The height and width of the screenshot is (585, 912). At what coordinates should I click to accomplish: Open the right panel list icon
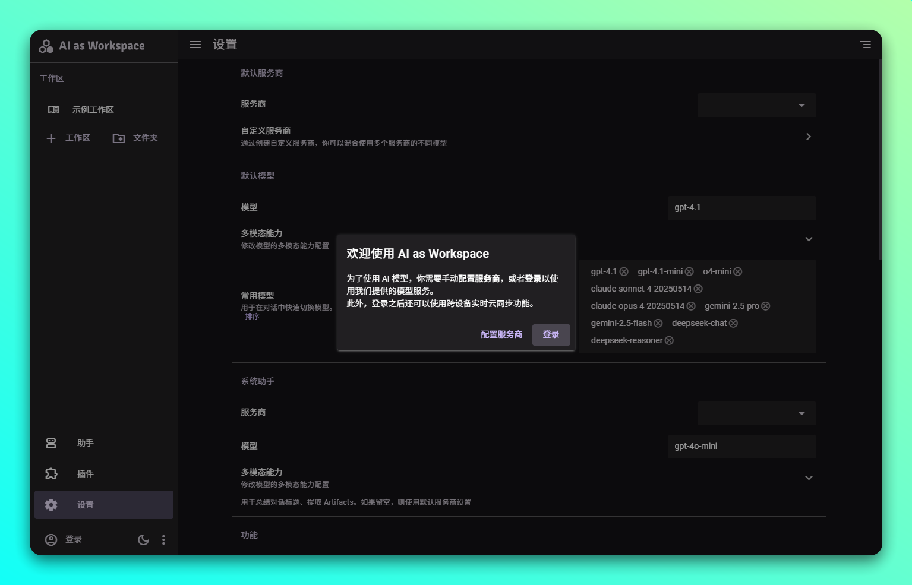pyautogui.click(x=865, y=45)
